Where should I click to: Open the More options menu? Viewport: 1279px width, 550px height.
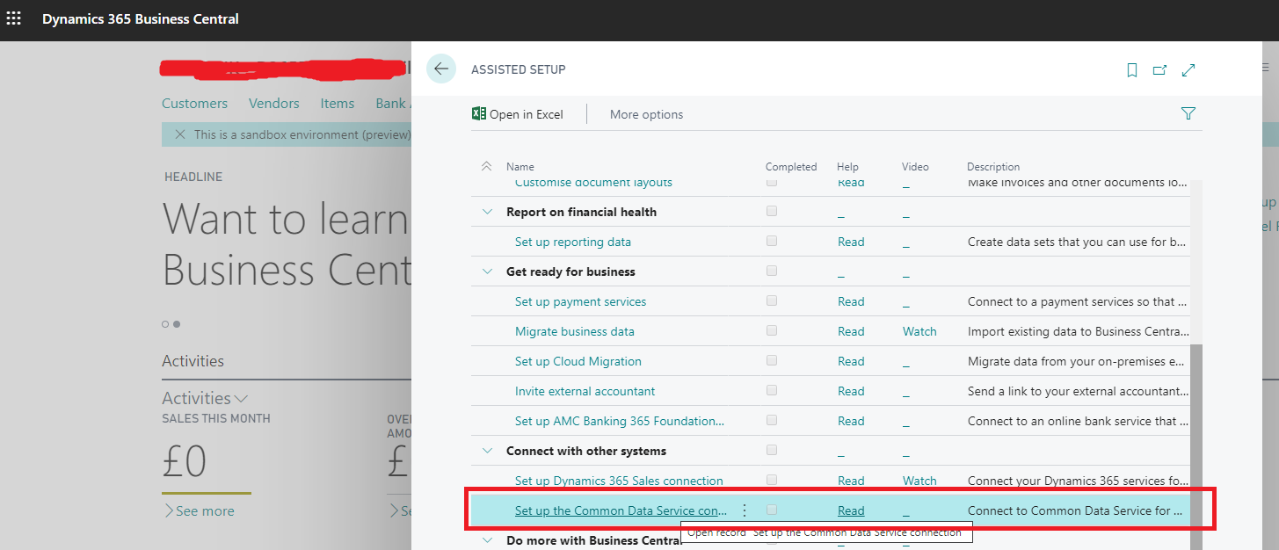tap(646, 114)
